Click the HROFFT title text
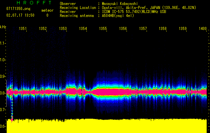The image size is (210, 133). [34, 3]
